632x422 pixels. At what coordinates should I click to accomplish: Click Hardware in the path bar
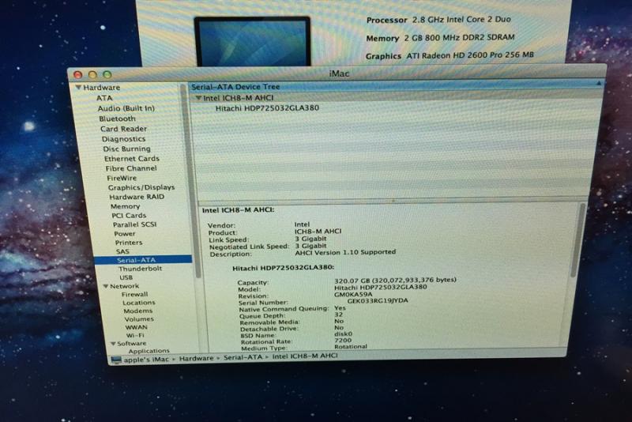(x=196, y=358)
